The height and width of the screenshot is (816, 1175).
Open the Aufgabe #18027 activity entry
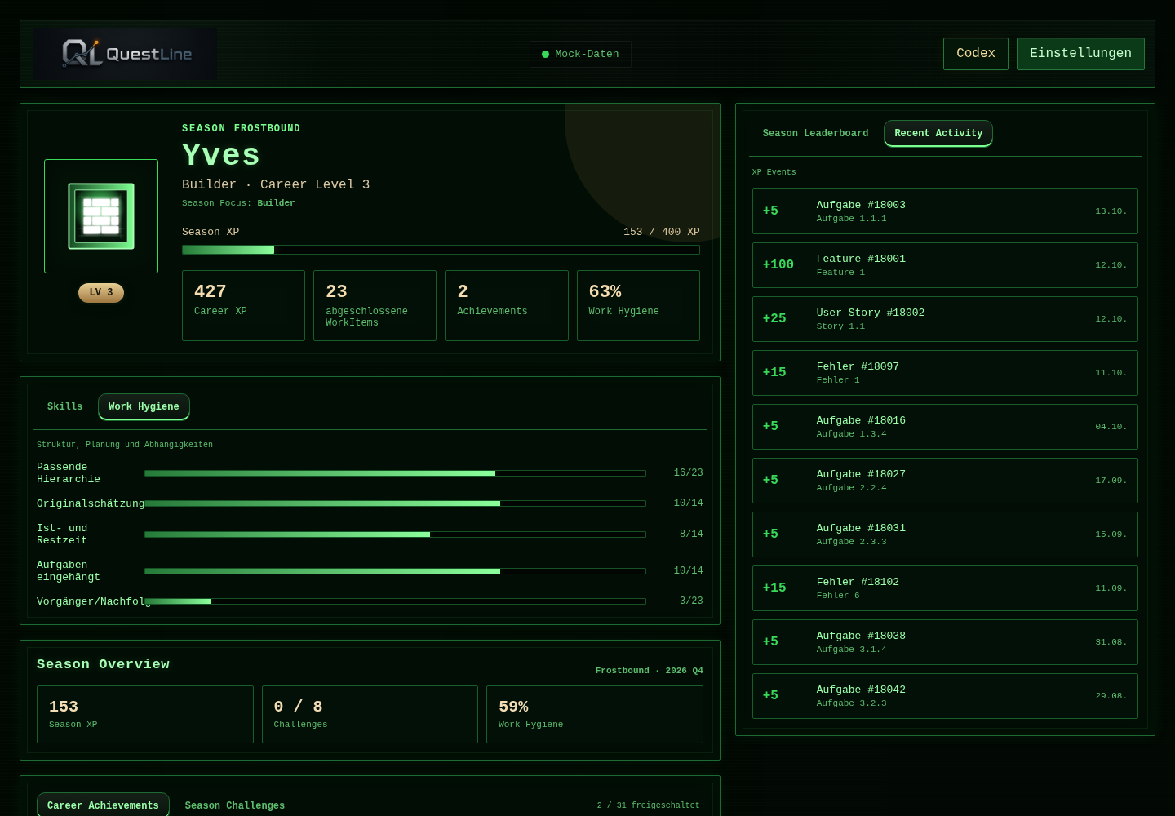coord(945,481)
